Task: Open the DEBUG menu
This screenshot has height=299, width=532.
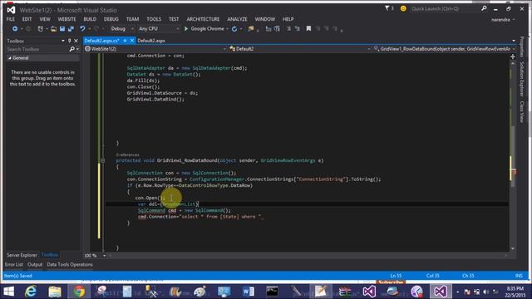Action: (x=111, y=19)
